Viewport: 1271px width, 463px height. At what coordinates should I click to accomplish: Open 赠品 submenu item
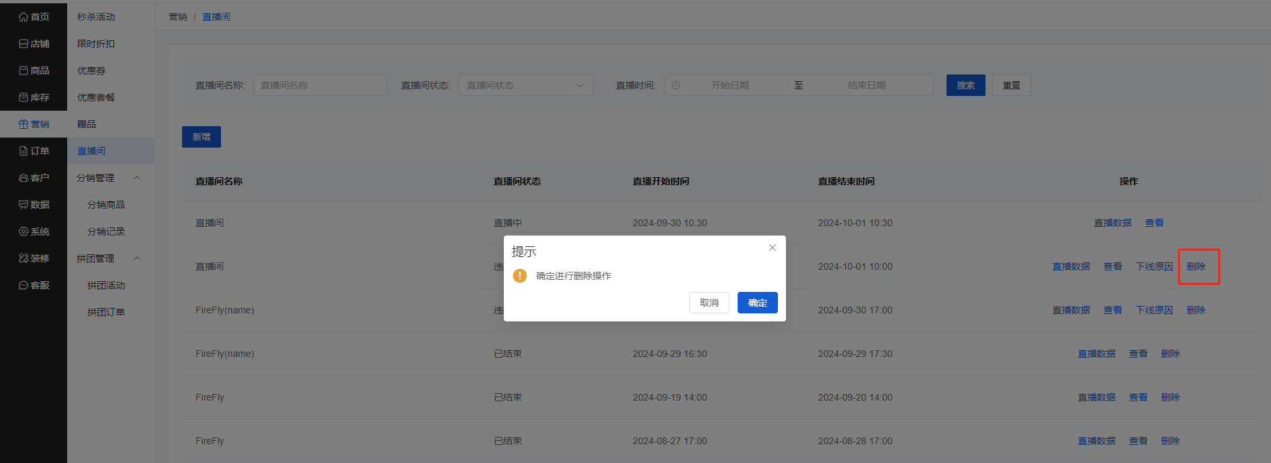pyautogui.click(x=87, y=124)
